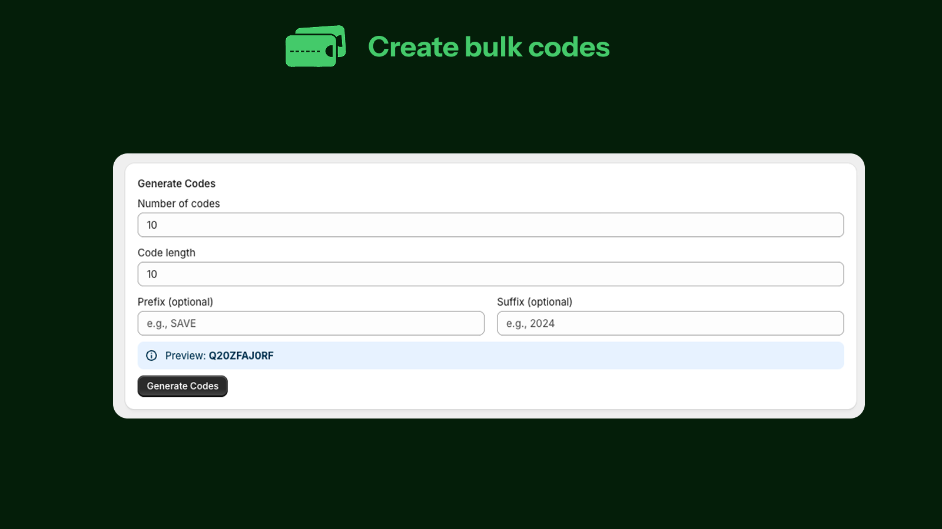
Task: Click the dashed stripe on the card icon
Action: (x=306, y=52)
